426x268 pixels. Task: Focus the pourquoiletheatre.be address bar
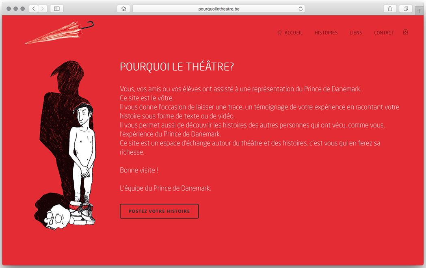215,9
